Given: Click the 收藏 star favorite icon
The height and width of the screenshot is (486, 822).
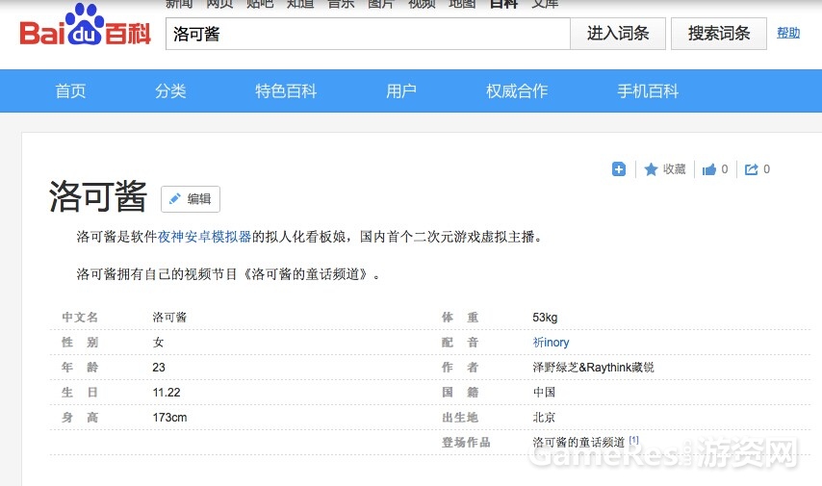Looking at the screenshot, I should [651, 169].
